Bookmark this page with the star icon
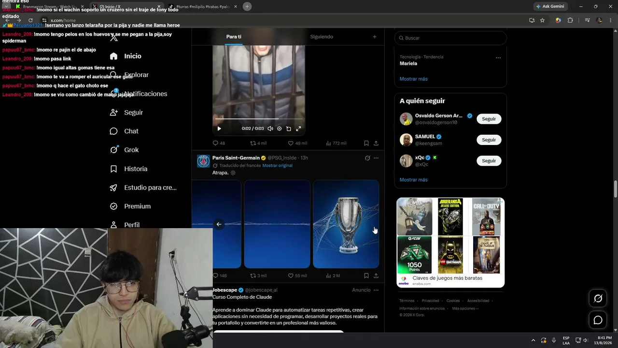The image size is (618, 348). [542, 20]
